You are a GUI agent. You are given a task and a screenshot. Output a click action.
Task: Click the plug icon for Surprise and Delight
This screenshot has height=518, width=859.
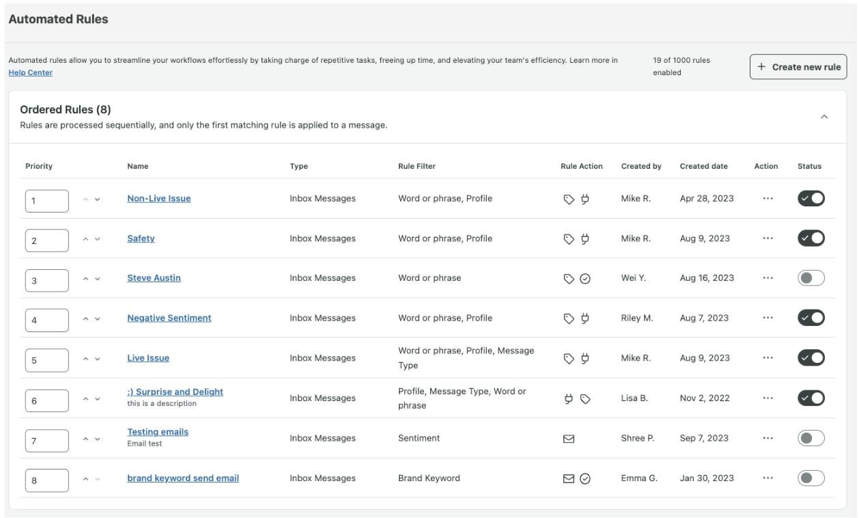[568, 399]
